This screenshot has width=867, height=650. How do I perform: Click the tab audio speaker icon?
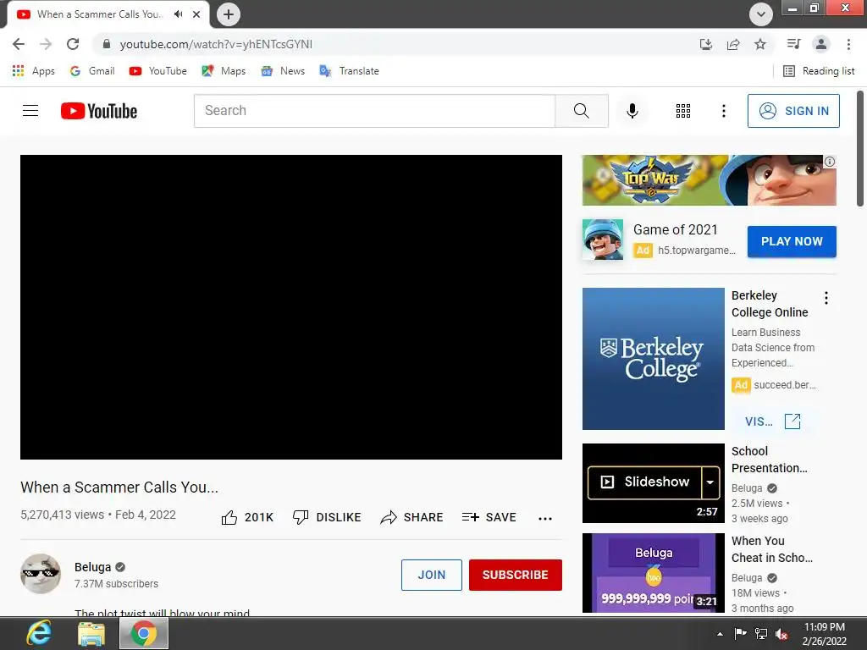178,14
